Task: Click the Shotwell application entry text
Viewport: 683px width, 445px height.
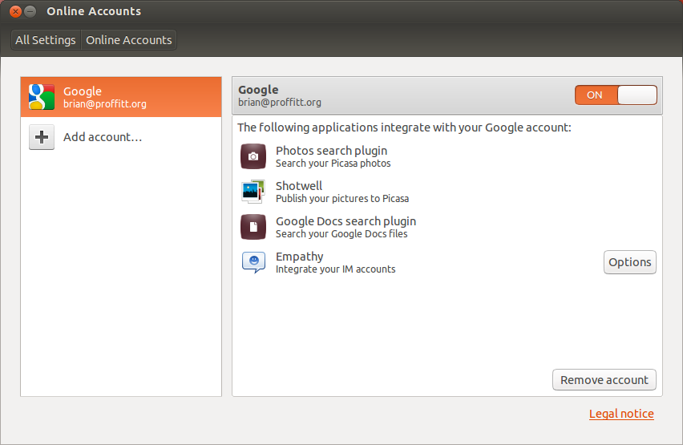Action: pos(342,192)
